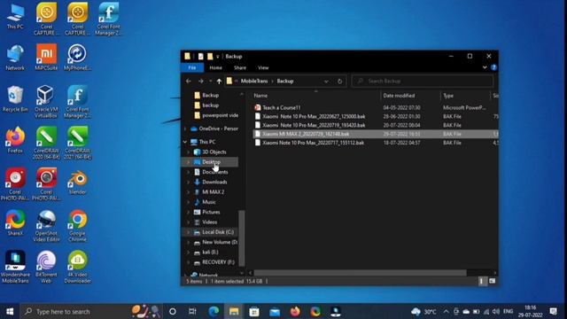Launch Firefox desktop shortcut
The height and width of the screenshot is (319, 567).
pos(15,140)
